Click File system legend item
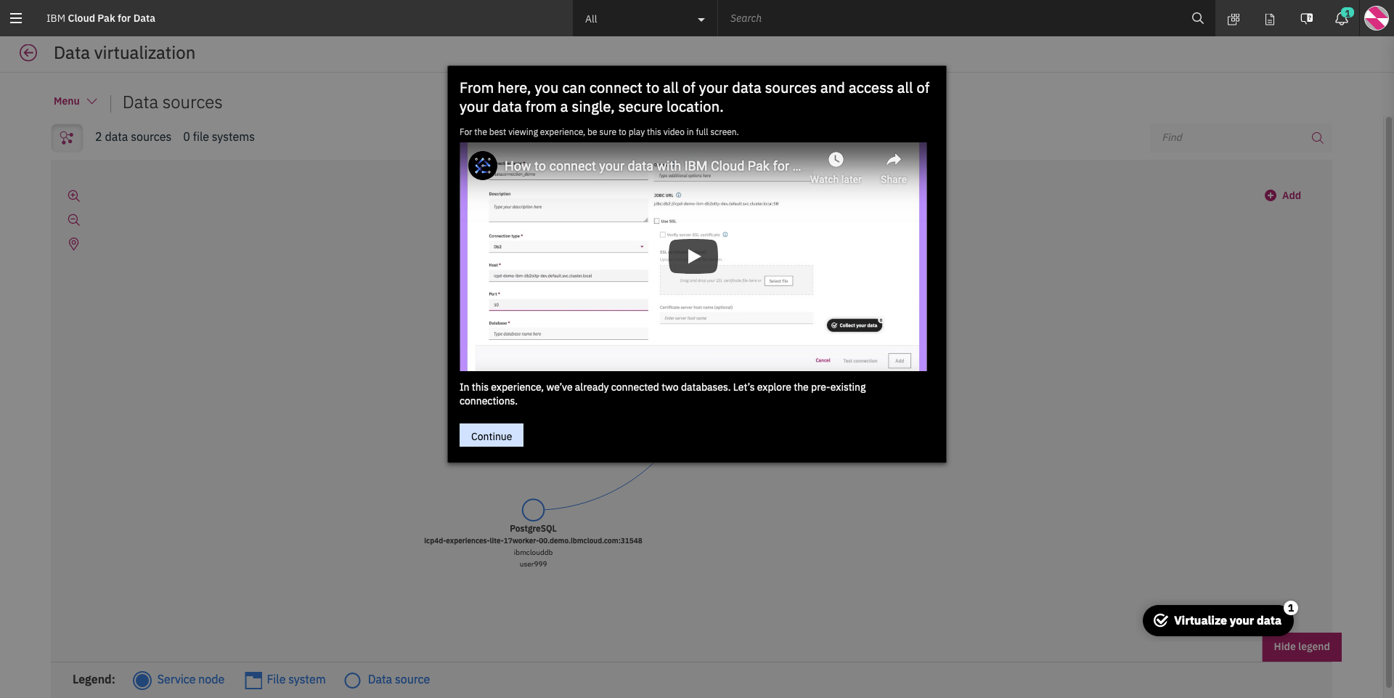 point(285,680)
